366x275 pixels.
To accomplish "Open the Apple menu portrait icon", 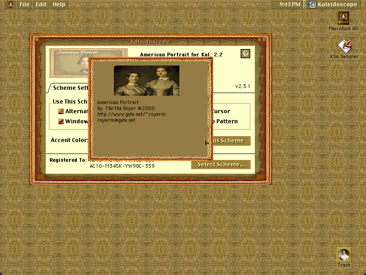I will (10, 5).
